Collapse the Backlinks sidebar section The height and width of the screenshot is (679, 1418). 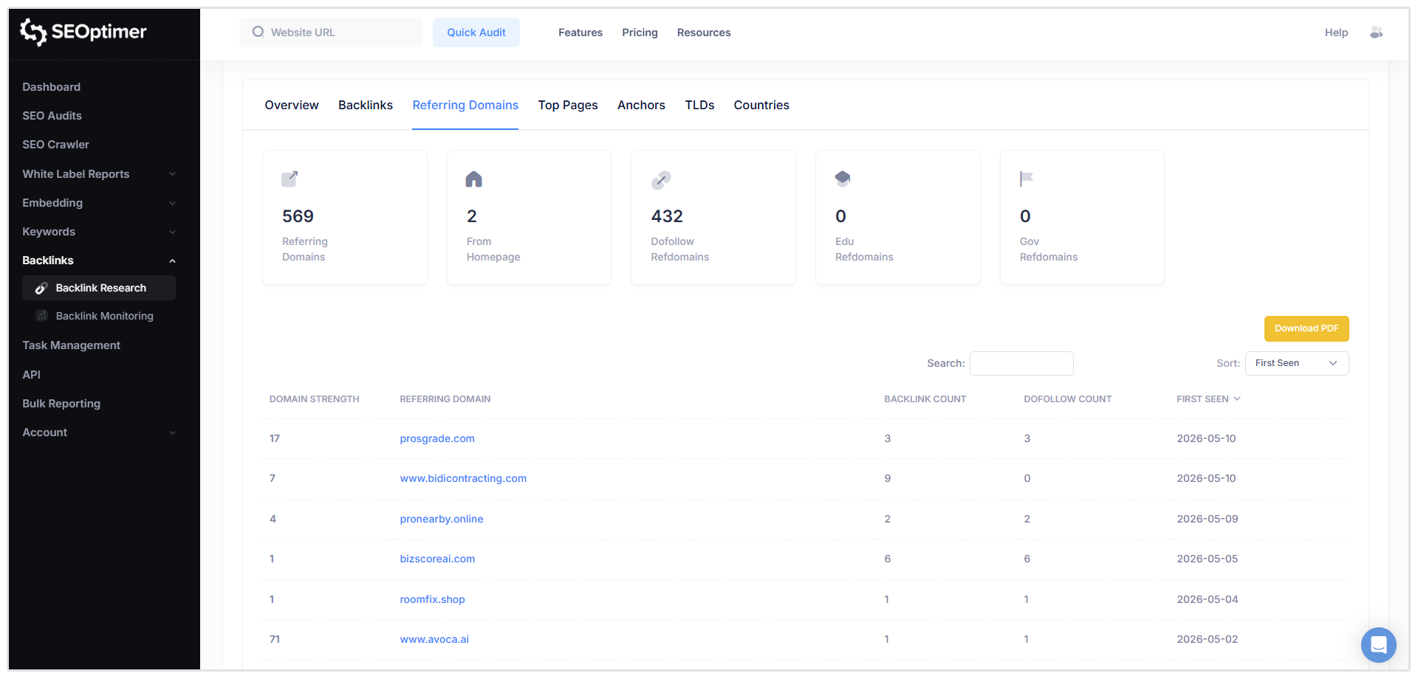pos(99,261)
